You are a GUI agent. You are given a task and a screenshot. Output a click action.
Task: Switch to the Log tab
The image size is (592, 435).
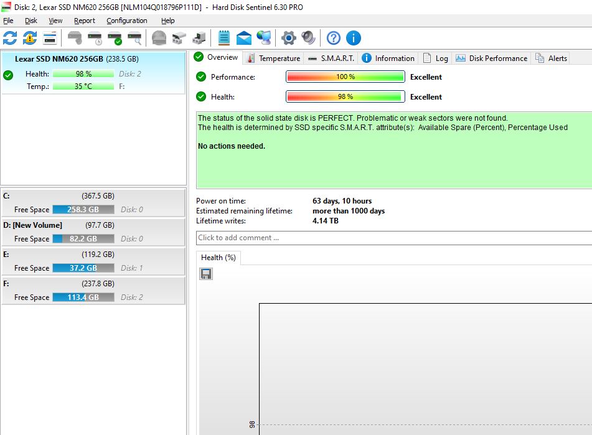pyautogui.click(x=436, y=58)
